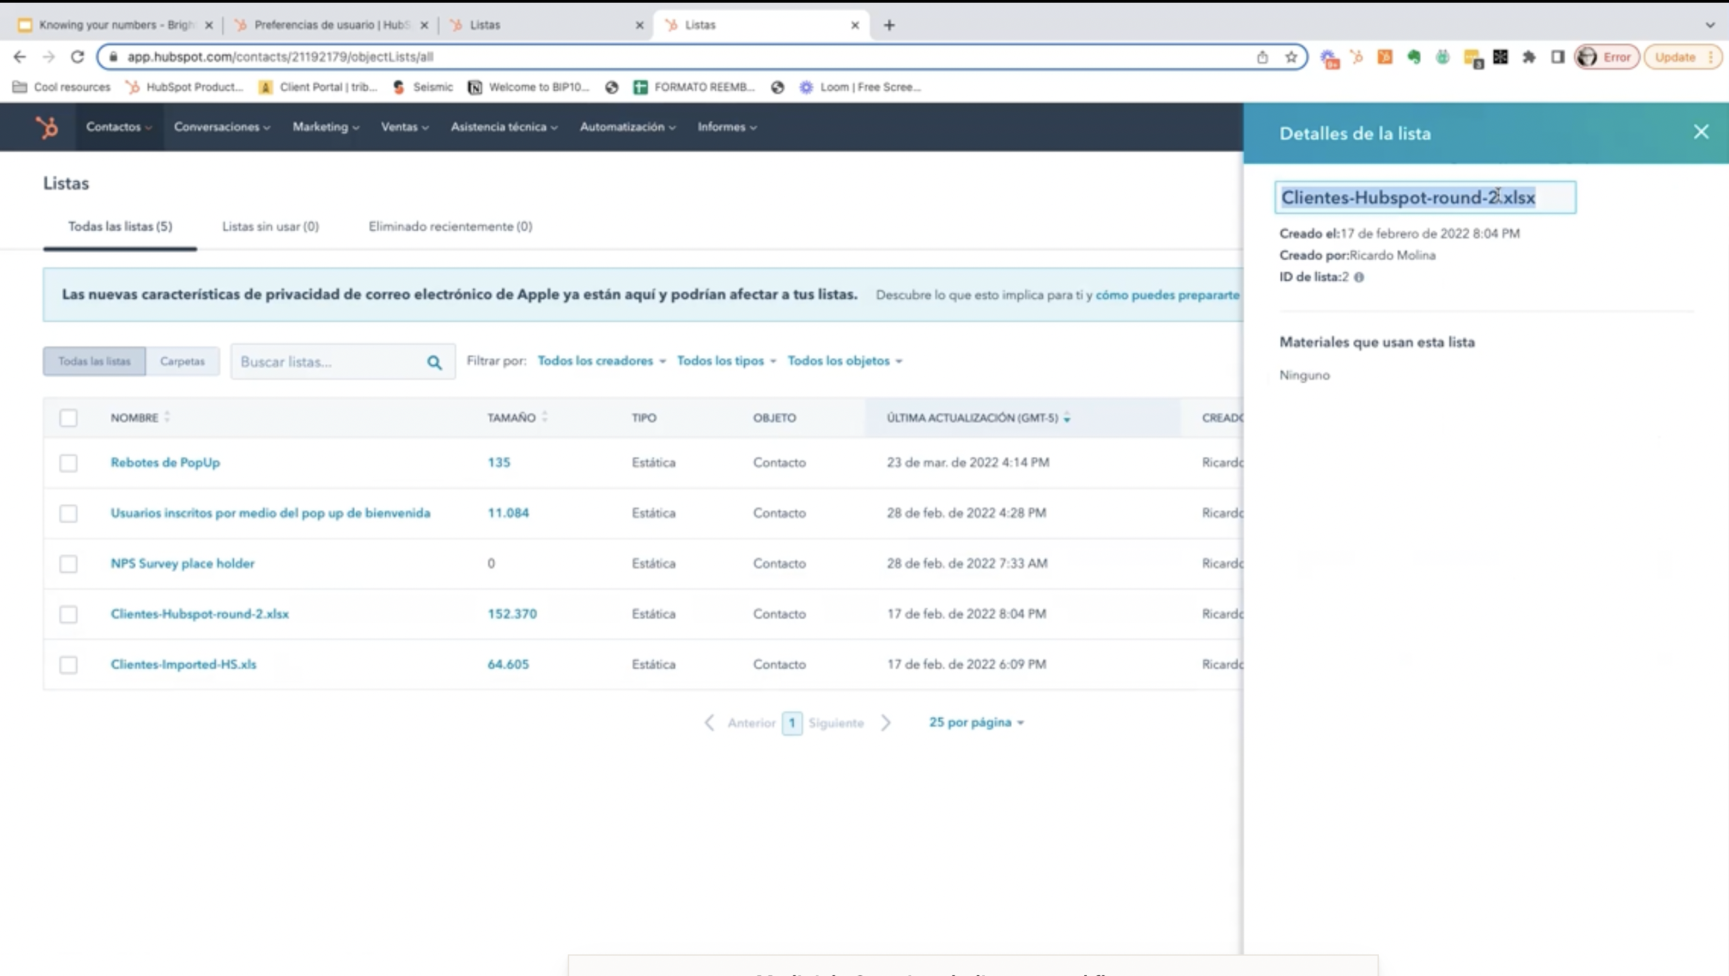The height and width of the screenshot is (976, 1729).
Task: Click the search magnifier in Buscar listas
Action: click(434, 362)
